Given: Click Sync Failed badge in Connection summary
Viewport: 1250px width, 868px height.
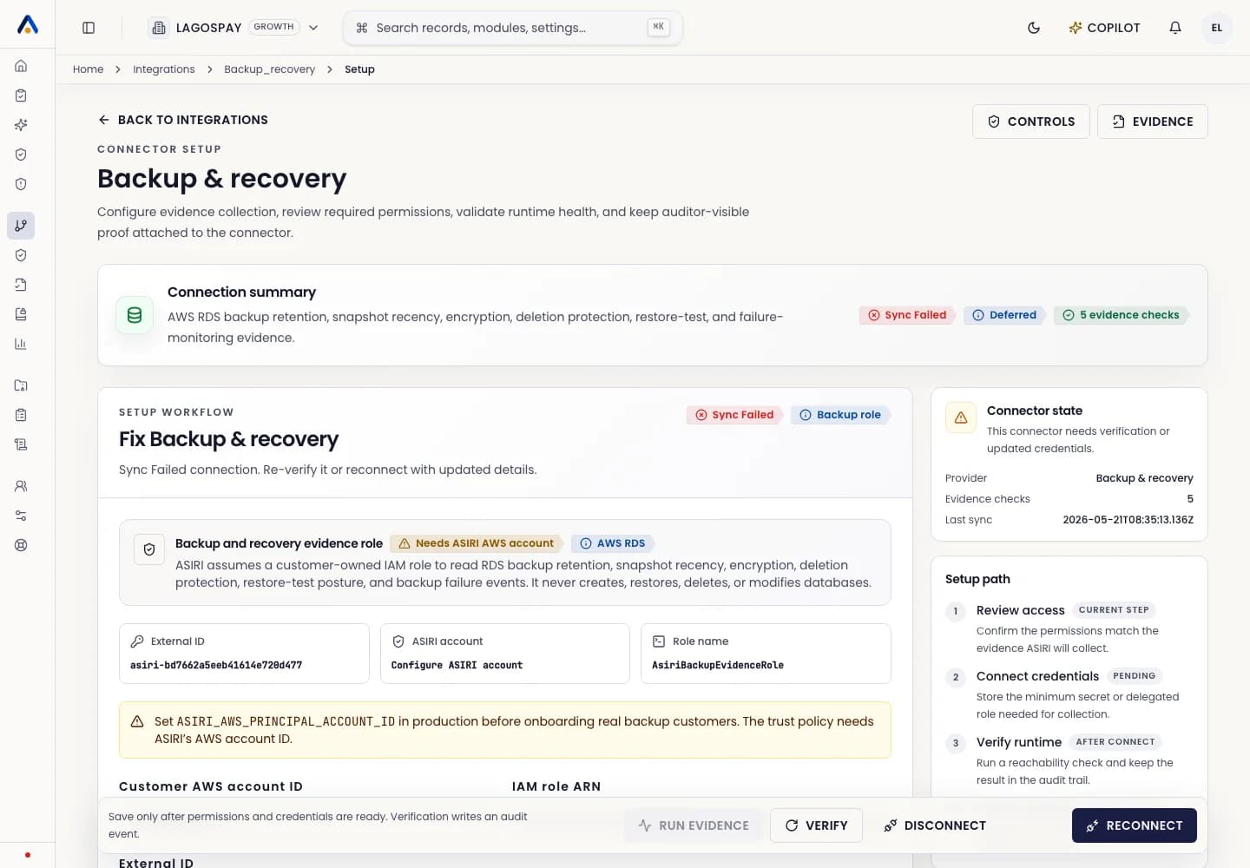Looking at the screenshot, I should 907,315.
